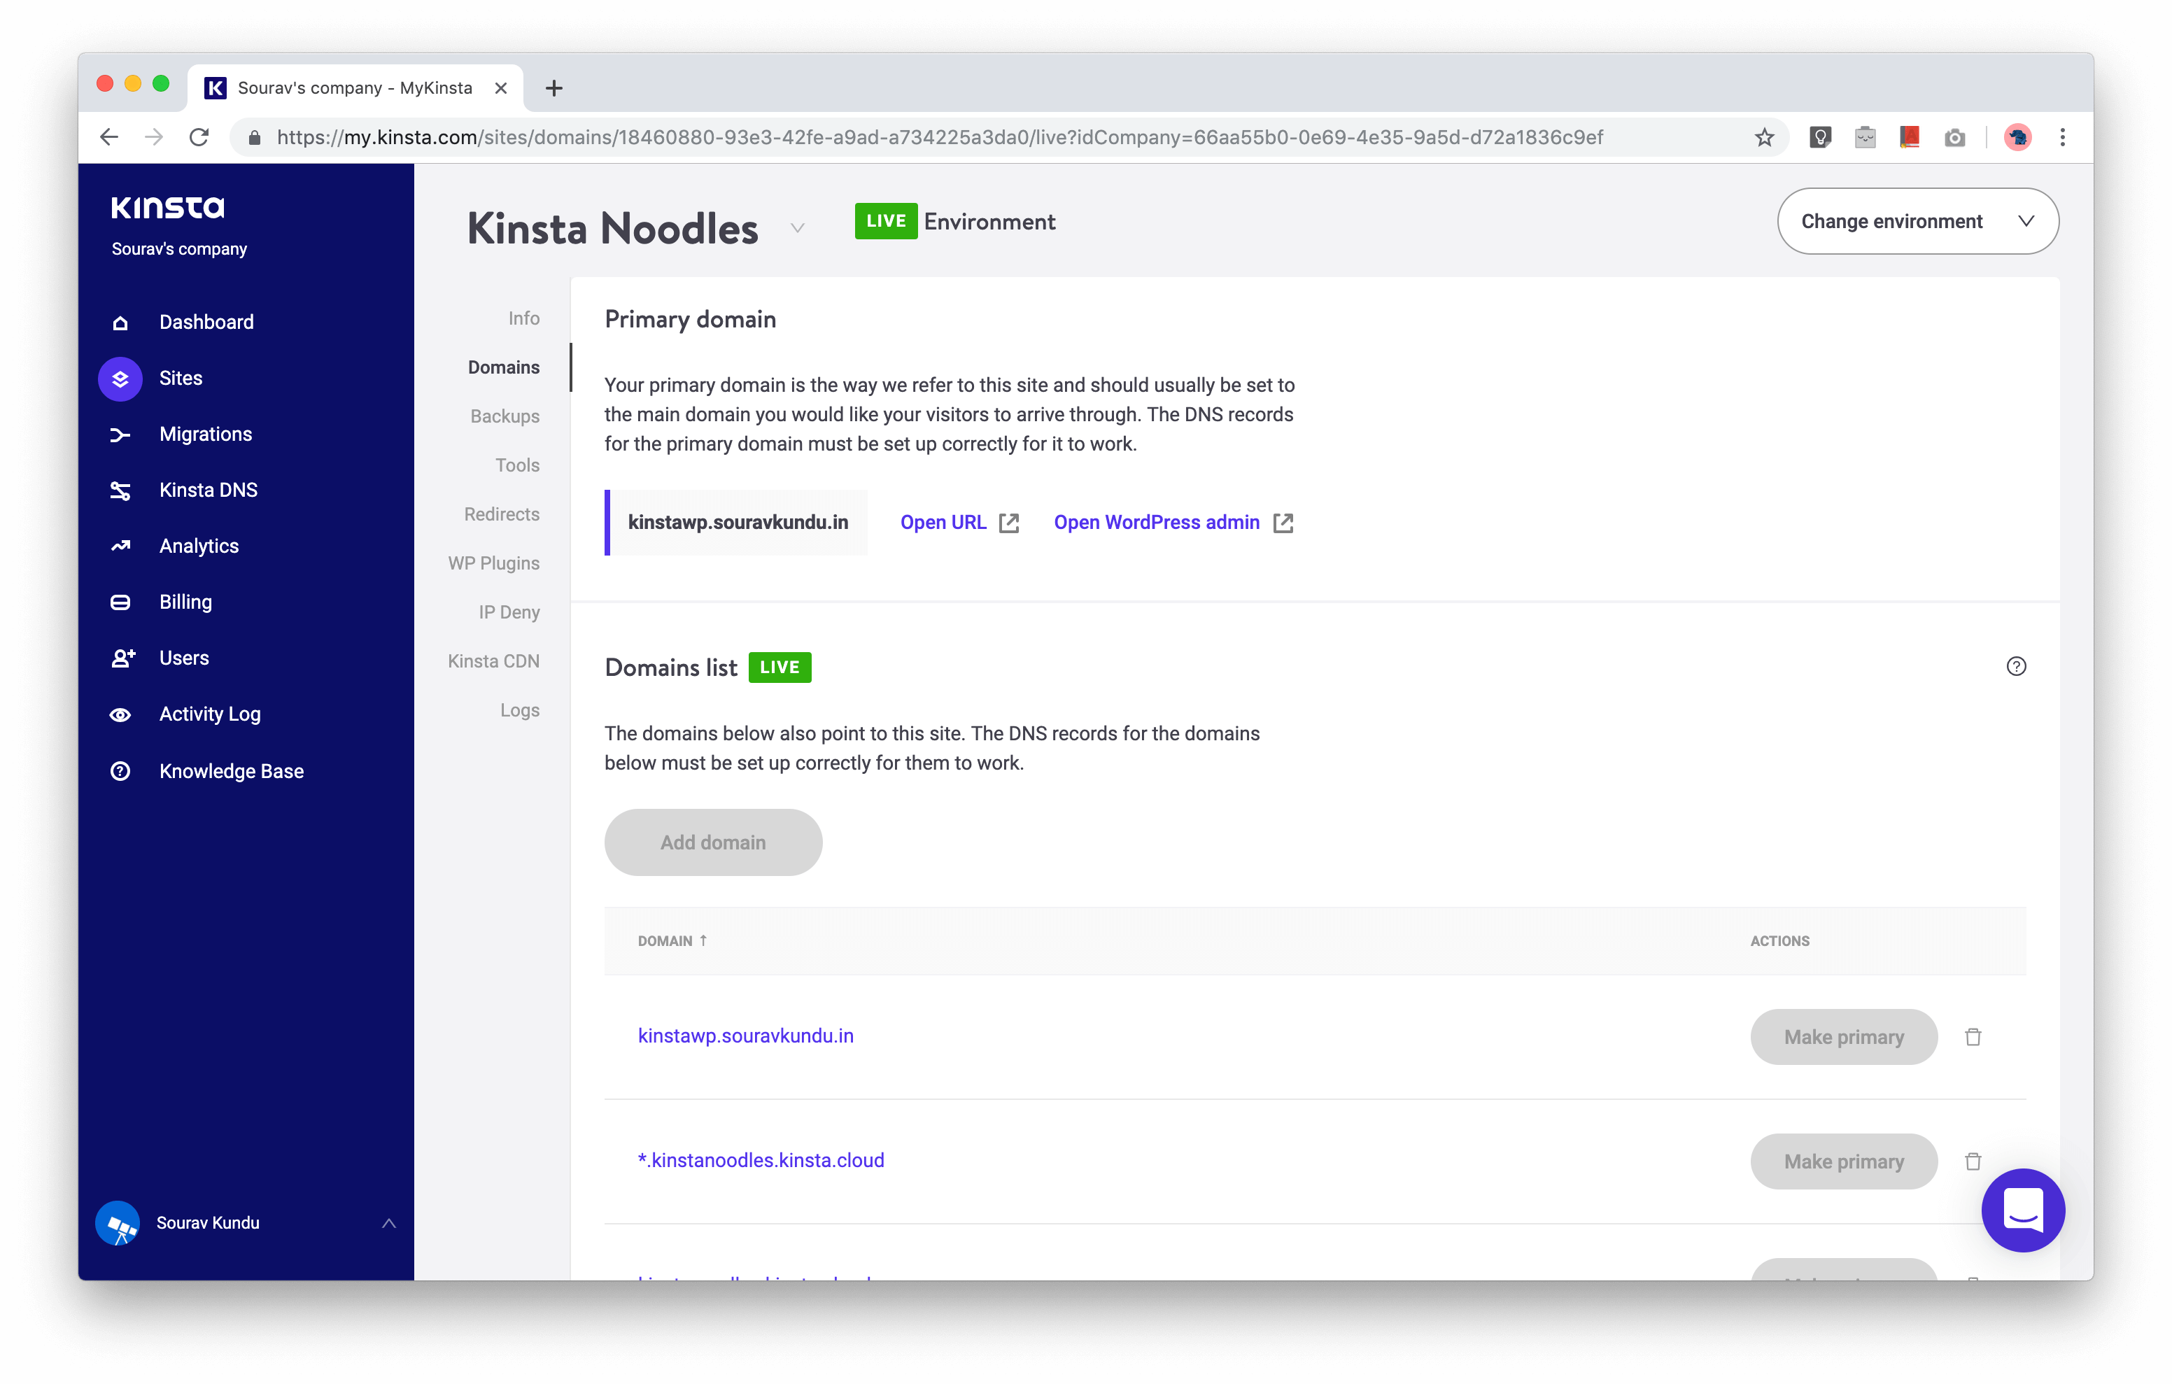Toggle LIVE environment badge on Domains list

pyautogui.click(x=779, y=667)
